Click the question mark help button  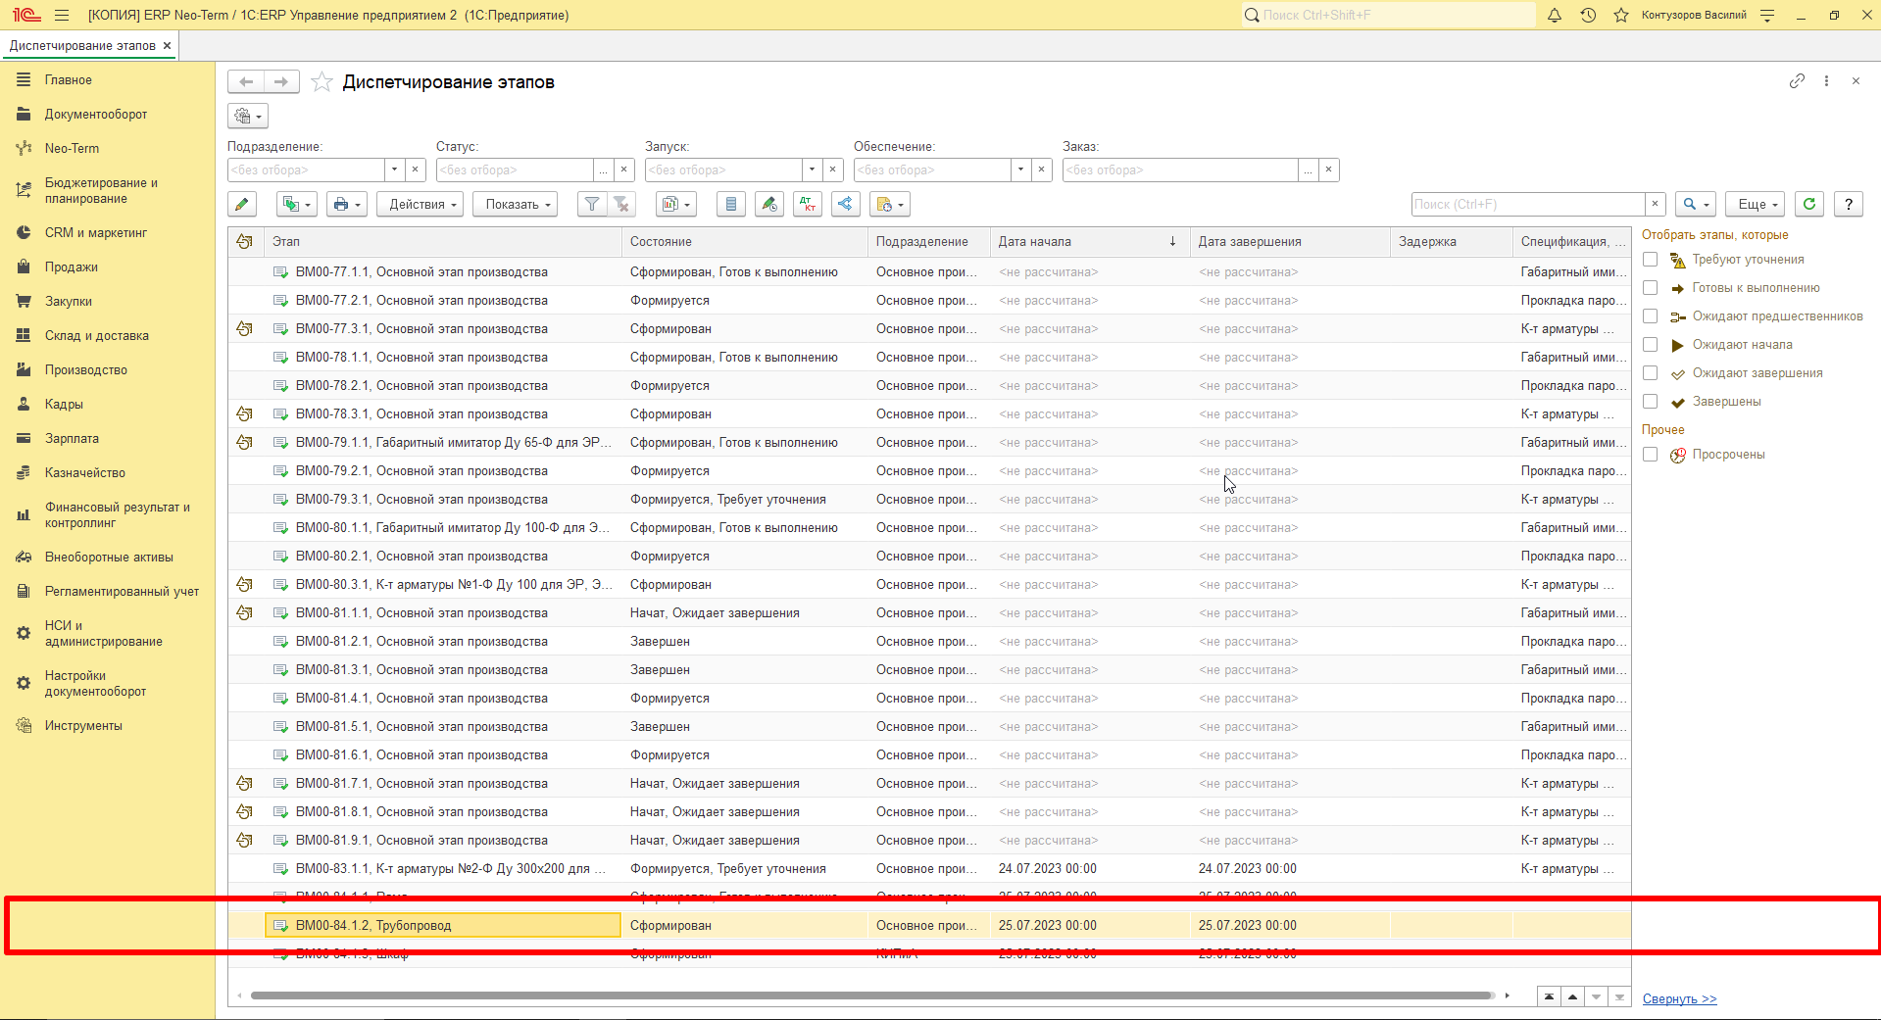[1849, 204]
